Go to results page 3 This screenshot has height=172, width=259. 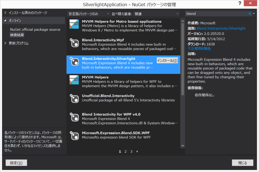point(131,151)
